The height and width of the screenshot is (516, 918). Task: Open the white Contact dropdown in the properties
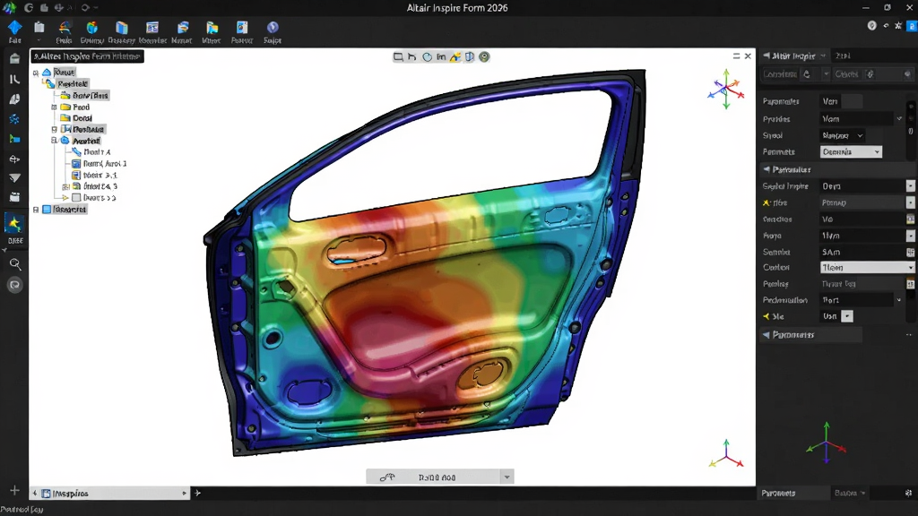point(867,267)
